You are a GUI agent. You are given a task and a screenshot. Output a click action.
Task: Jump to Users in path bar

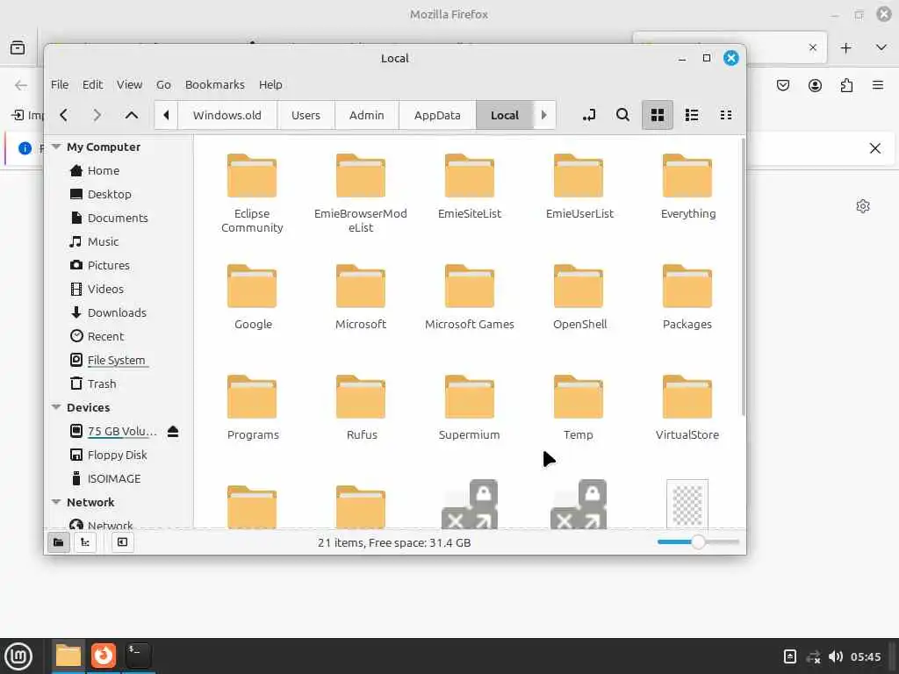pos(306,115)
